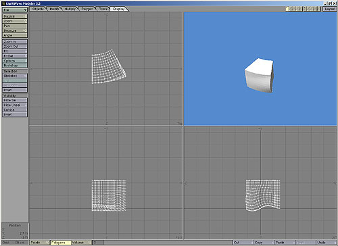
Task: Click the LightWave Modeler 5.5 title bar icon
Action: (3, 3)
